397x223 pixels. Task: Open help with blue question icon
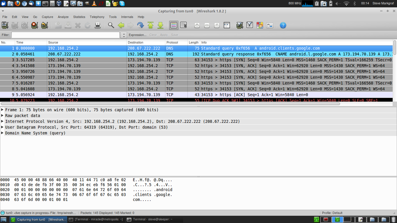pyautogui.click(x=283, y=25)
